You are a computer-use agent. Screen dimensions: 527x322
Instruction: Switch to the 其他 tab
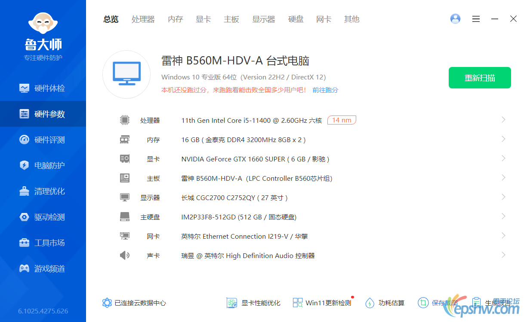[x=352, y=19]
